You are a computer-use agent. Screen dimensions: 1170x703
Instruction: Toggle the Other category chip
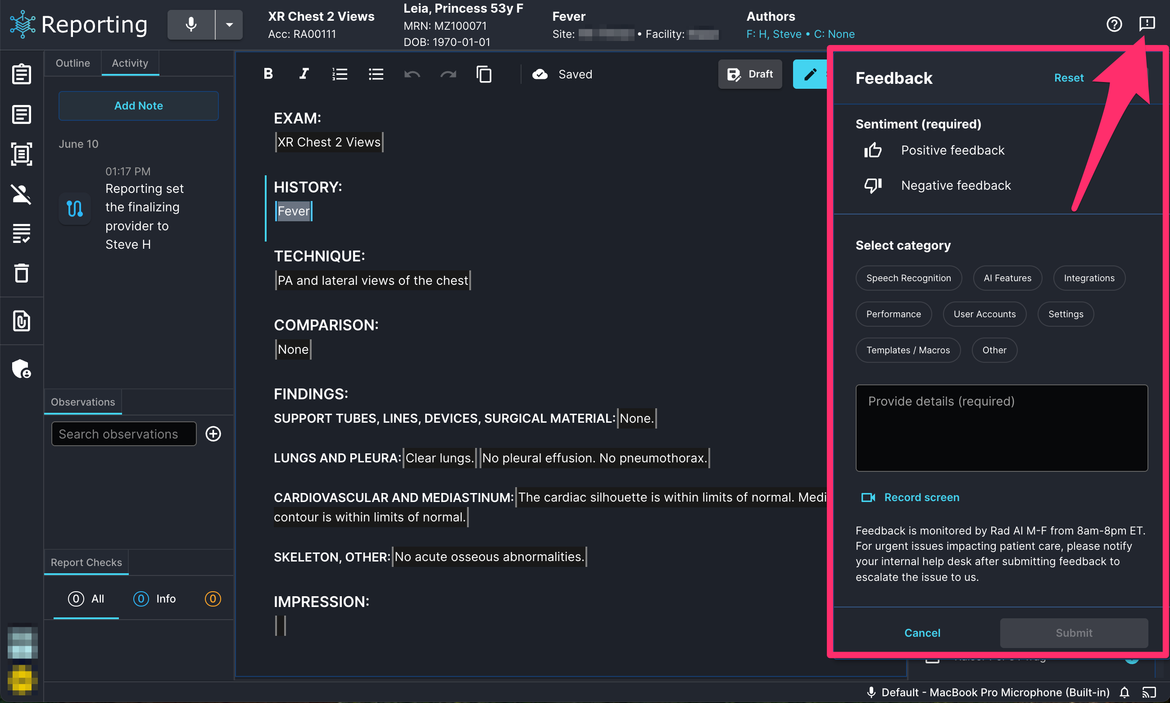994,350
